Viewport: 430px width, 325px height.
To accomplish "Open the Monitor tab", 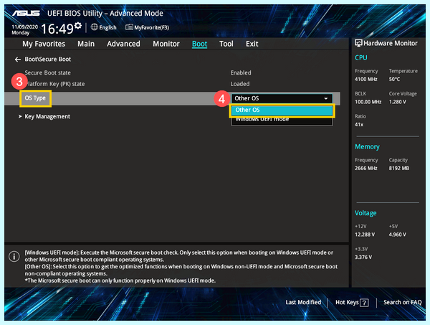I will [166, 44].
